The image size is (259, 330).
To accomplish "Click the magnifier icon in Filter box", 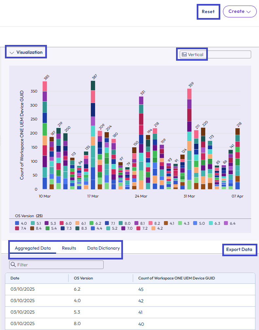I will [13, 264].
